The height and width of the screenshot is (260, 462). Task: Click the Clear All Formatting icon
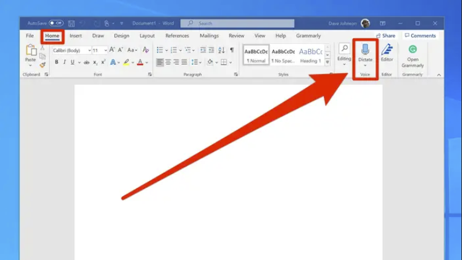(x=145, y=50)
